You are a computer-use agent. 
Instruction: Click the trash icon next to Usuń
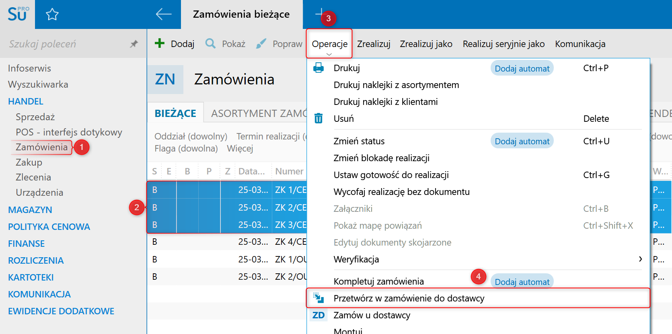click(319, 118)
